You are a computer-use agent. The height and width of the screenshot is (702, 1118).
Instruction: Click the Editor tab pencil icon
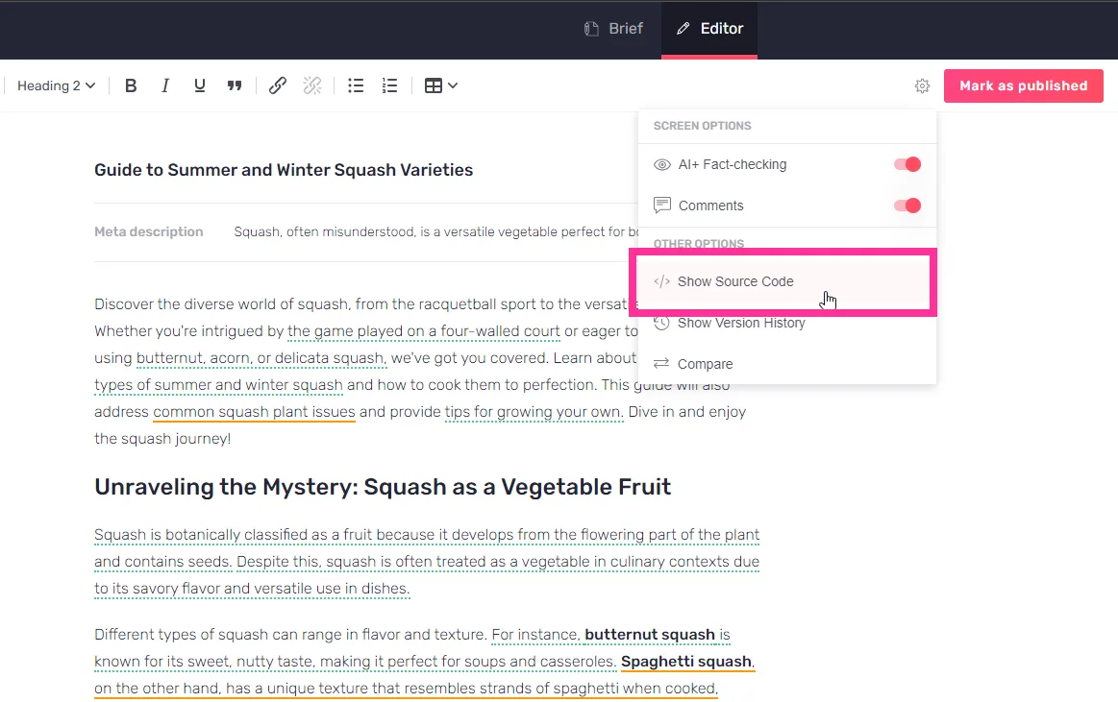click(x=683, y=29)
